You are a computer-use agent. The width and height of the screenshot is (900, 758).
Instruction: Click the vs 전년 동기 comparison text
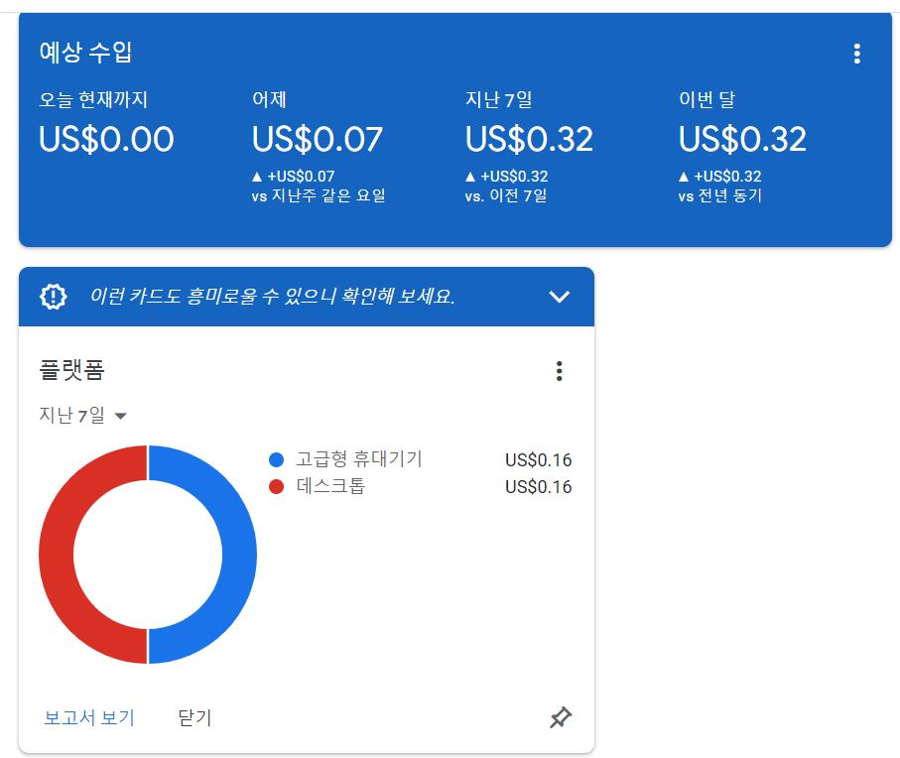[719, 195]
